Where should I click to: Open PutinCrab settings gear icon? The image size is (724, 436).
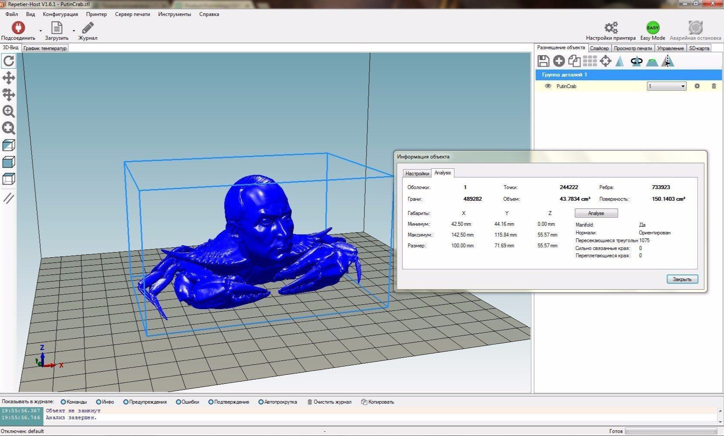[697, 86]
